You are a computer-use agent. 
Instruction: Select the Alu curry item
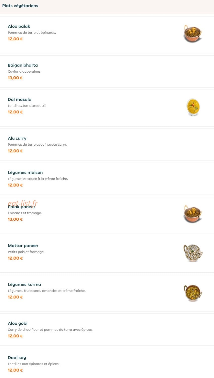(x=107, y=145)
